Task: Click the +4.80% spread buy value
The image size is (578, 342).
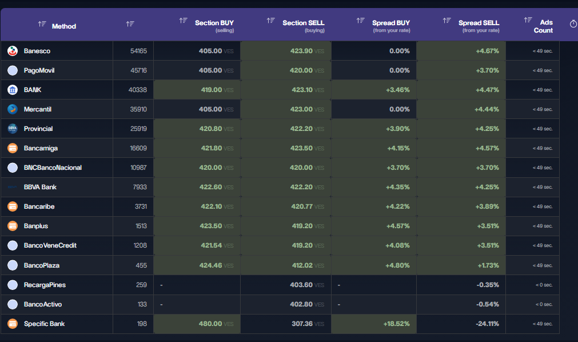Action: coord(397,265)
